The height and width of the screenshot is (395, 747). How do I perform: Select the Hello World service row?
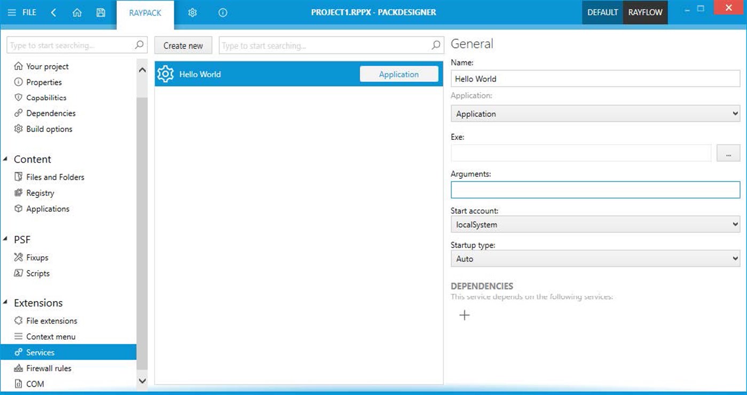(x=298, y=74)
